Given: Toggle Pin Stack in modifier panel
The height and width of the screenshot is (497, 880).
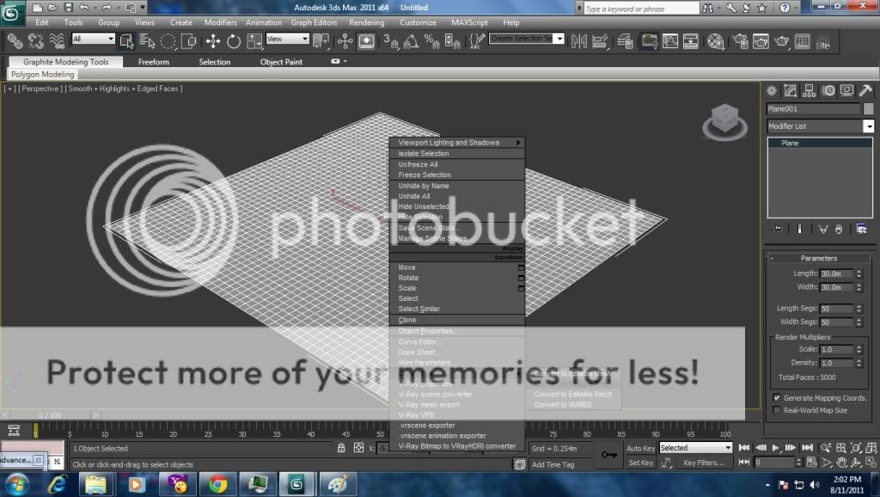Looking at the screenshot, I should click(777, 229).
